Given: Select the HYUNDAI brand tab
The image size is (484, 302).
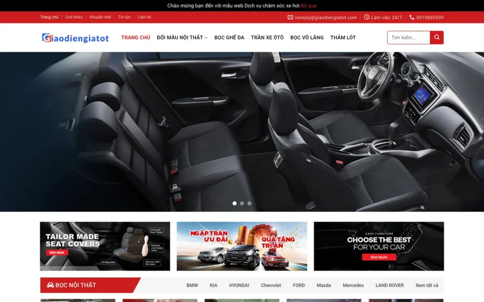Looking at the screenshot, I should click(239, 286).
